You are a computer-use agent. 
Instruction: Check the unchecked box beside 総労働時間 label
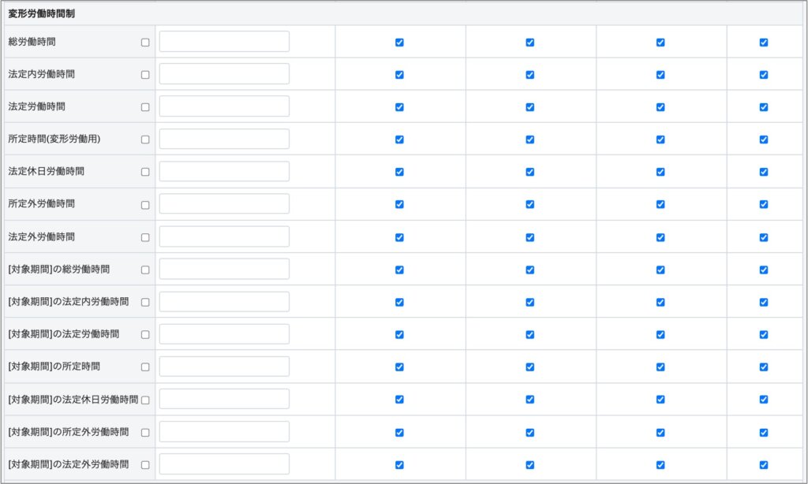pyautogui.click(x=145, y=43)
